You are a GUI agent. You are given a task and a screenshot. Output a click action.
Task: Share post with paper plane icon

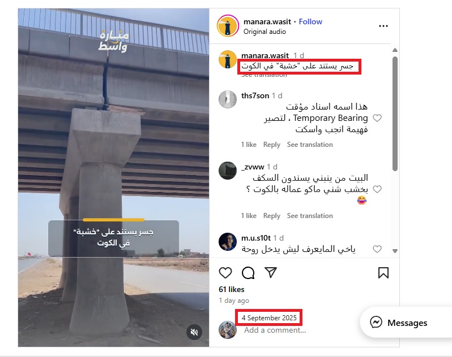coord(271,272)
